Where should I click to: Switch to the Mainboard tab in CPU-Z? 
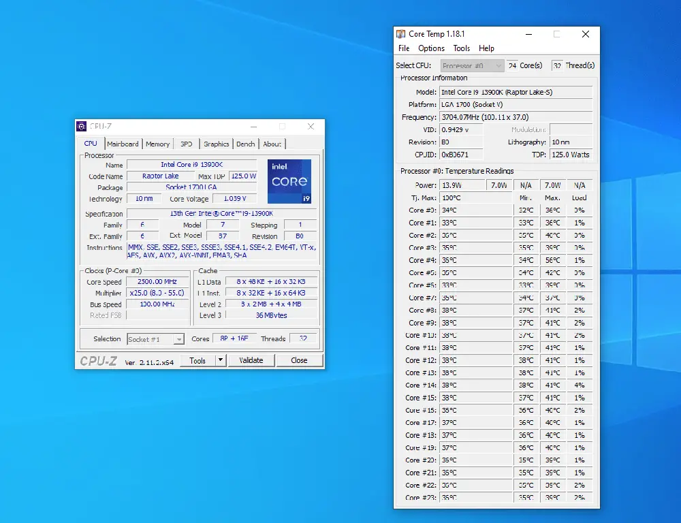click(123, 144)
